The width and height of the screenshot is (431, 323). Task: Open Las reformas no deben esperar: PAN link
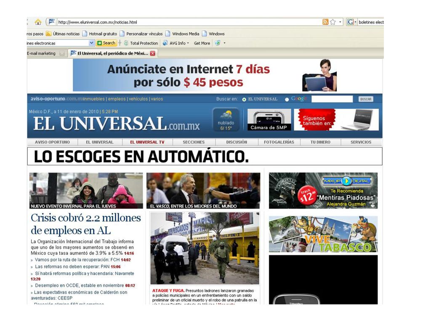pos(72,267)
